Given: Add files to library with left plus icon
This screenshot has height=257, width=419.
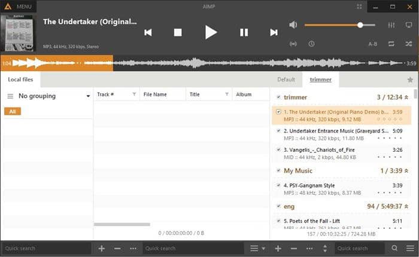Looking at the screenshot, I should click(102, 249).
